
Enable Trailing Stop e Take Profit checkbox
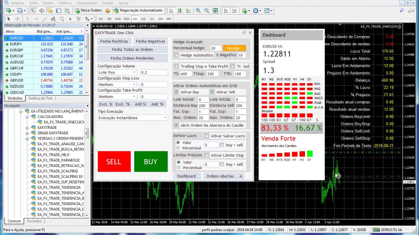[x=176, y=66]
